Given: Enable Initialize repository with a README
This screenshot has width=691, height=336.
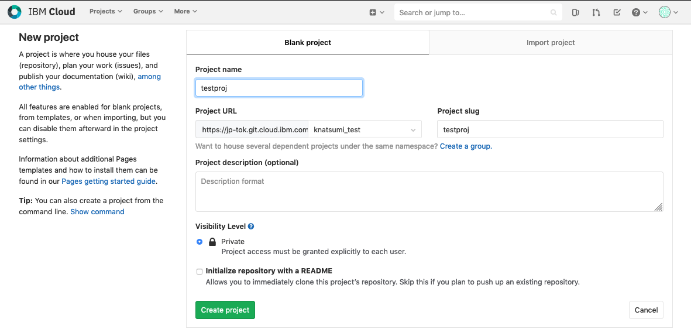Looking at the screenshot, I should tap(200, 272).
